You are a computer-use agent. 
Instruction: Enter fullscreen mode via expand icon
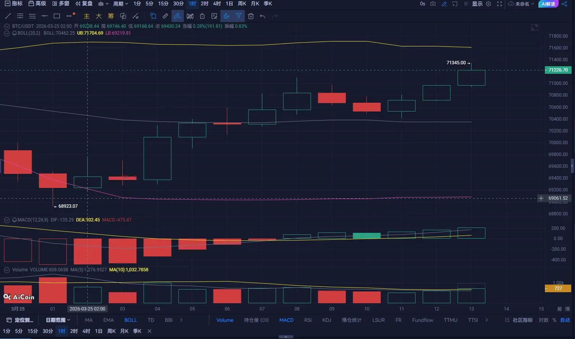pyautogui.click(x=500, y=4)
